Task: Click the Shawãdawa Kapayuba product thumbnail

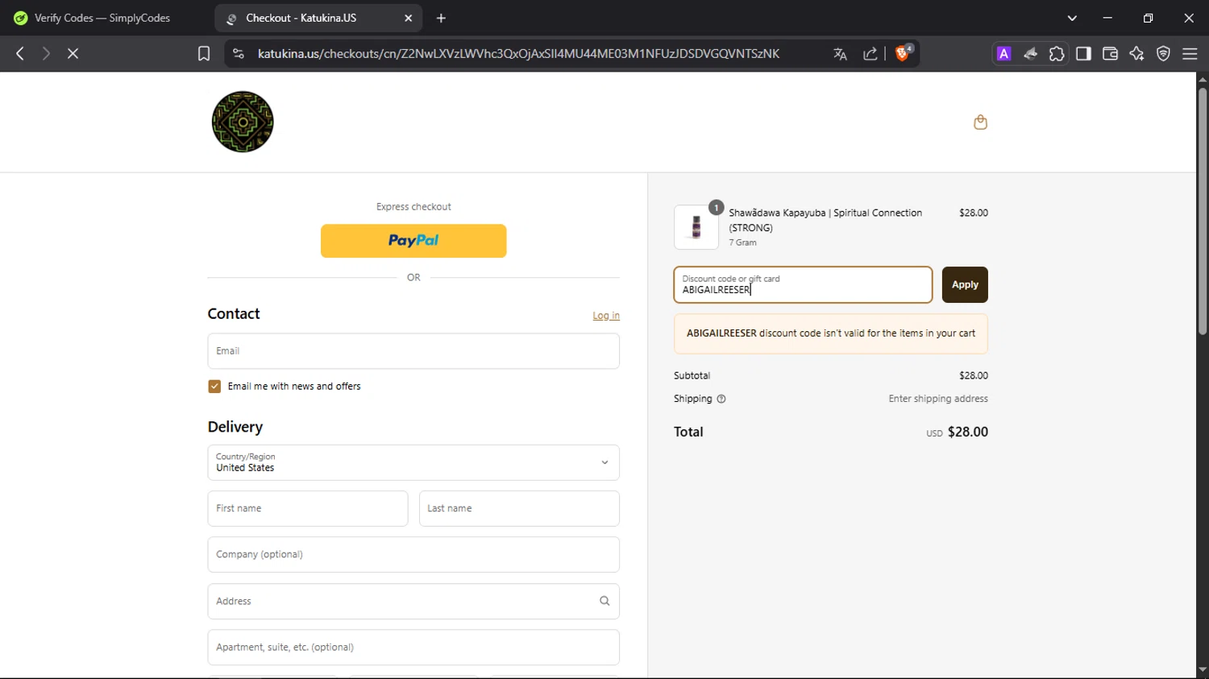Action: (696, 227)
